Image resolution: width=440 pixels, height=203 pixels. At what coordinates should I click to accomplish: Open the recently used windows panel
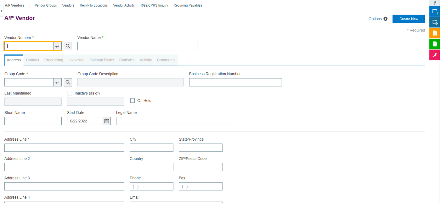435,22
